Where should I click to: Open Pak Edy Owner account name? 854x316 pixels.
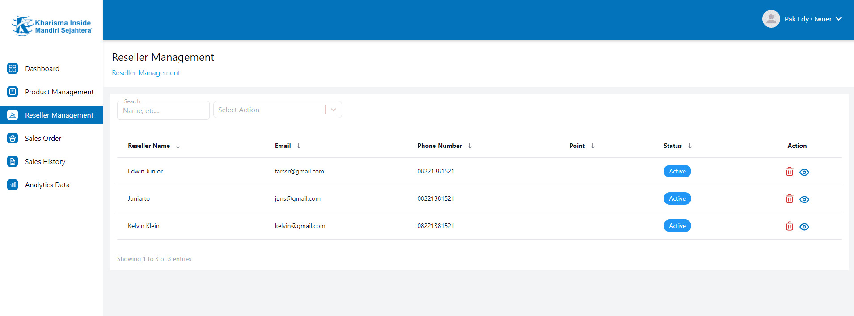pyautogui.click(x=808, y=19)
